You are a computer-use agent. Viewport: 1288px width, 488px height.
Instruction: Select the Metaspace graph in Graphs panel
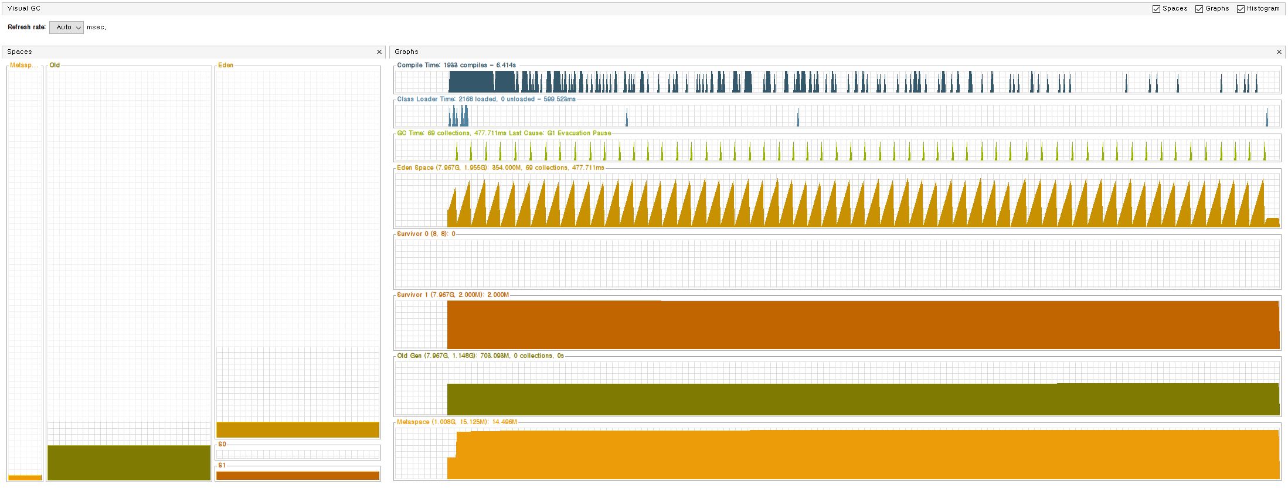click(837, 454)
